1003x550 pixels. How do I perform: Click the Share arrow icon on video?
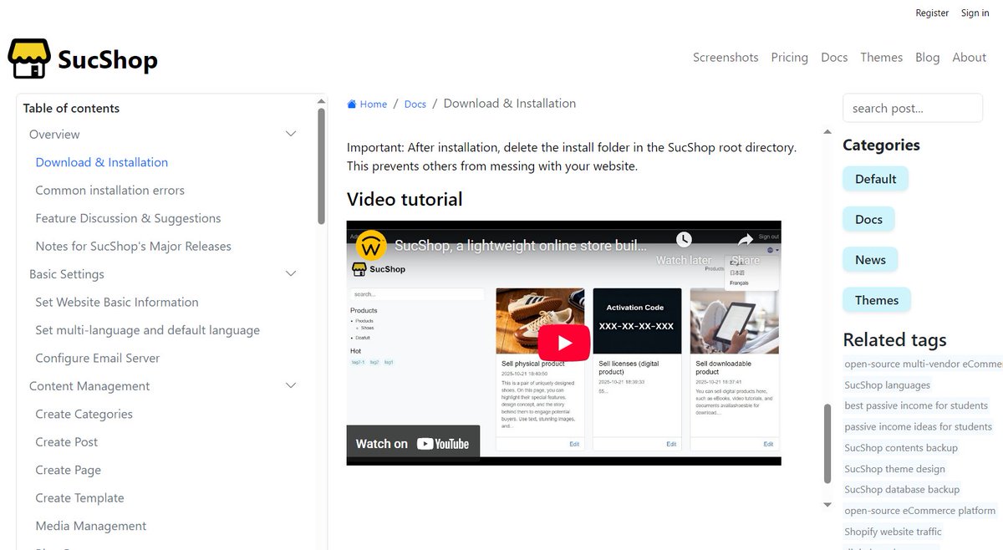point(746,240)
